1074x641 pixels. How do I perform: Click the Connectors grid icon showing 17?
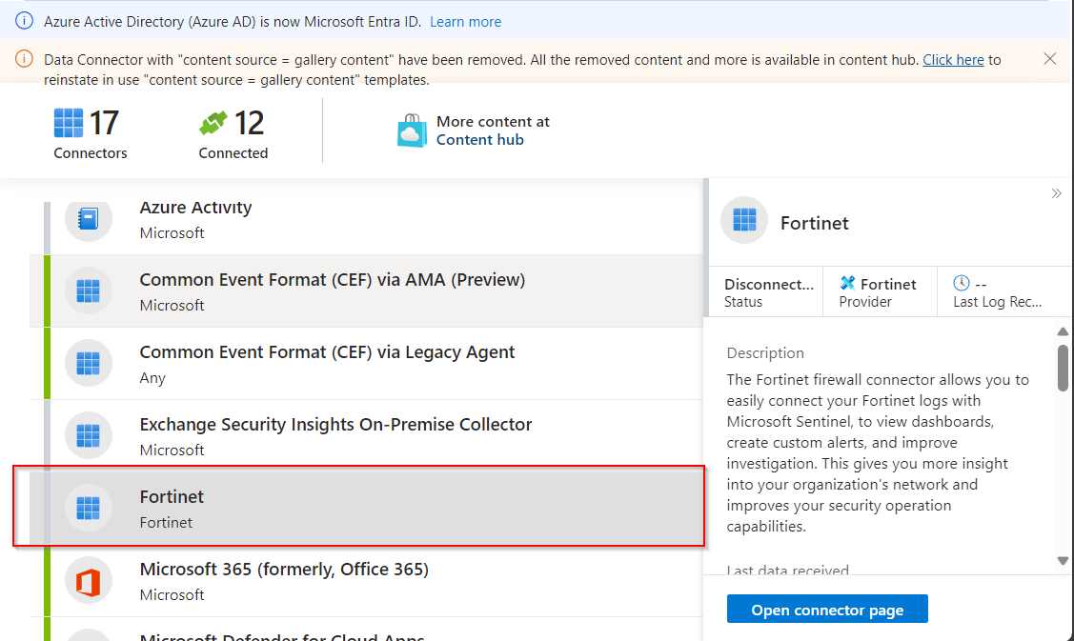68,122
